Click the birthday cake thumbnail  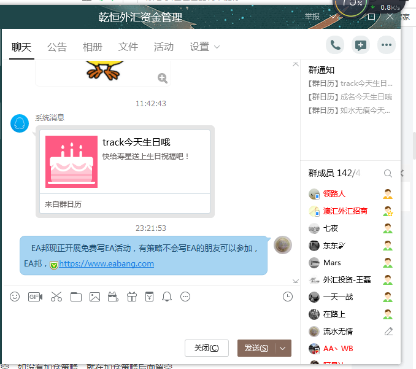click(x=71, y=161)
